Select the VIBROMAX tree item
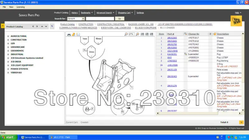Screen dimensions: 249x140 click(16, 73)
